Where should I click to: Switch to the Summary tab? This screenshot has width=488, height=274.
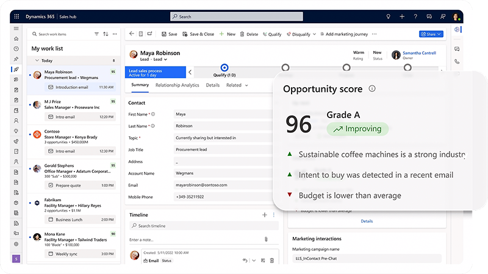(x=140, y=85)
